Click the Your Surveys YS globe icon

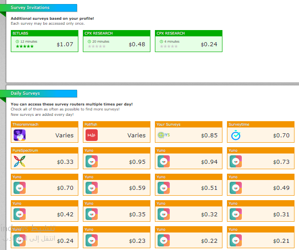163,135
